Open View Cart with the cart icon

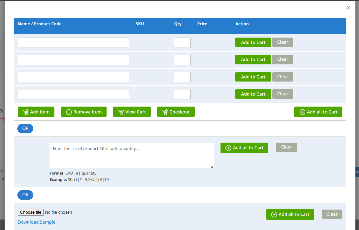tap(132, 112)
